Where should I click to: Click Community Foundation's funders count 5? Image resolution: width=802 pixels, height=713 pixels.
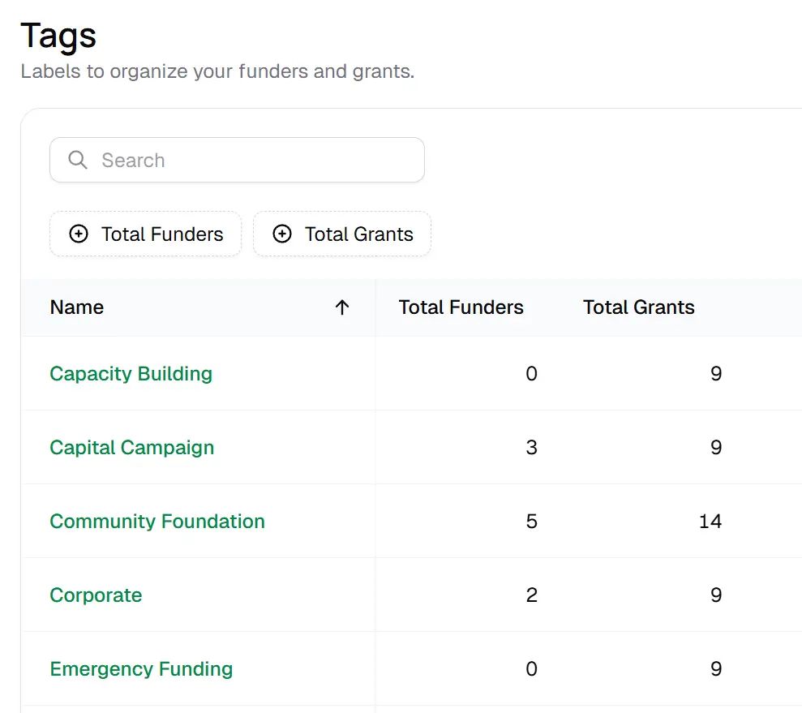coord(531,522)
